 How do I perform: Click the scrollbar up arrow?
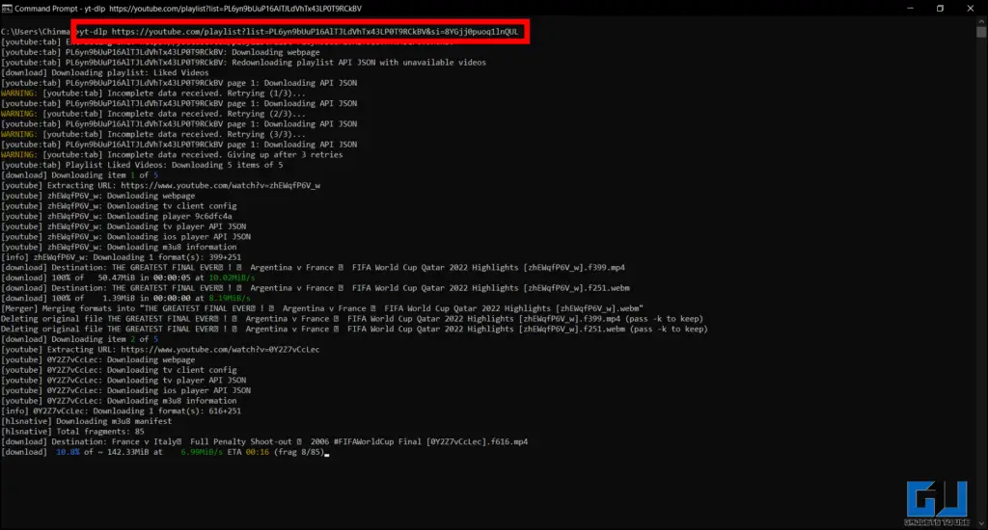coord(981,21)
